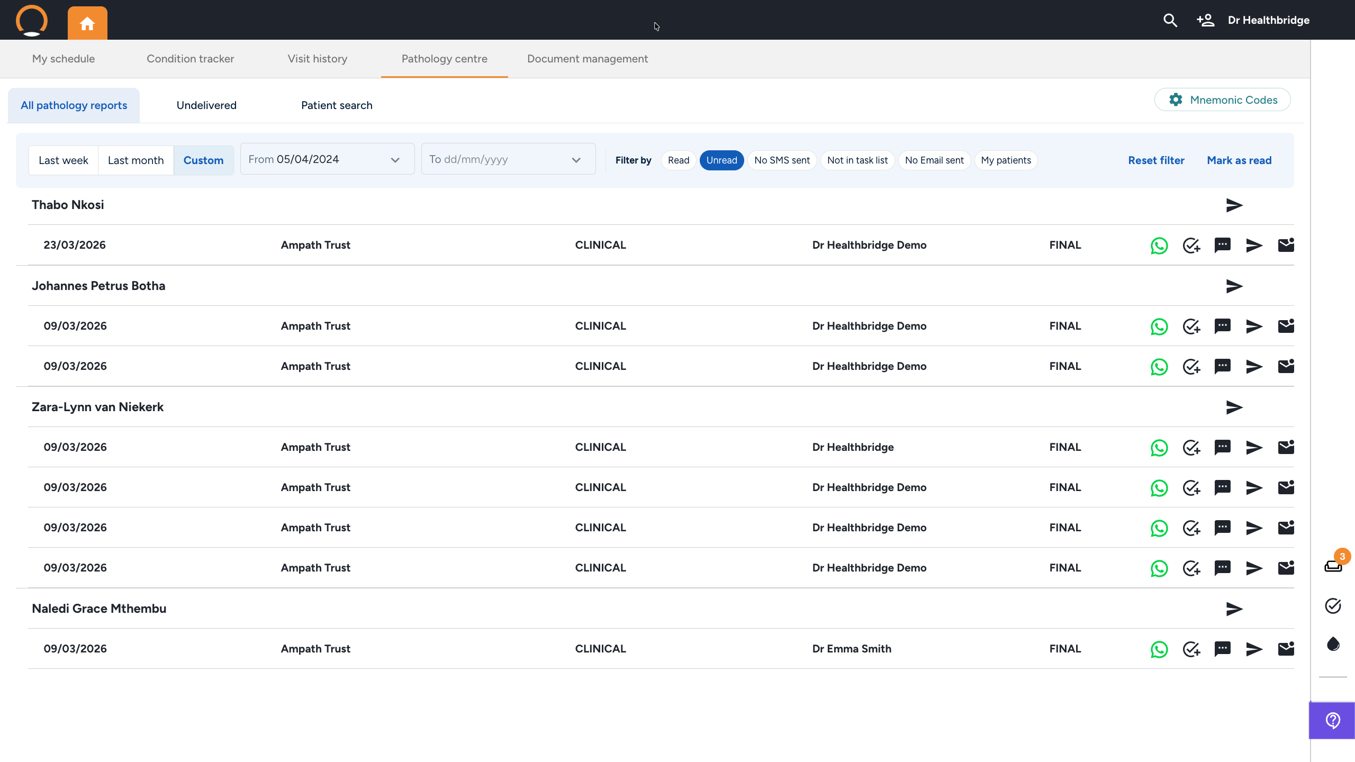The width and height of the screenshot is (1355, 762).
Task: Toggle the Unread filter chip
Action: (721, 160)
